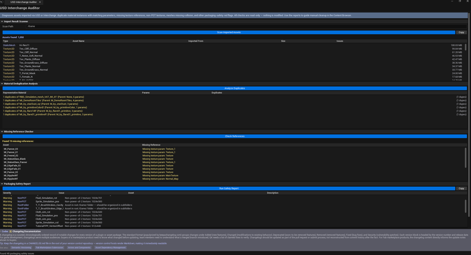Click the Size column header
This screenshot has height=255, width=471.
[x=283, y=41]
